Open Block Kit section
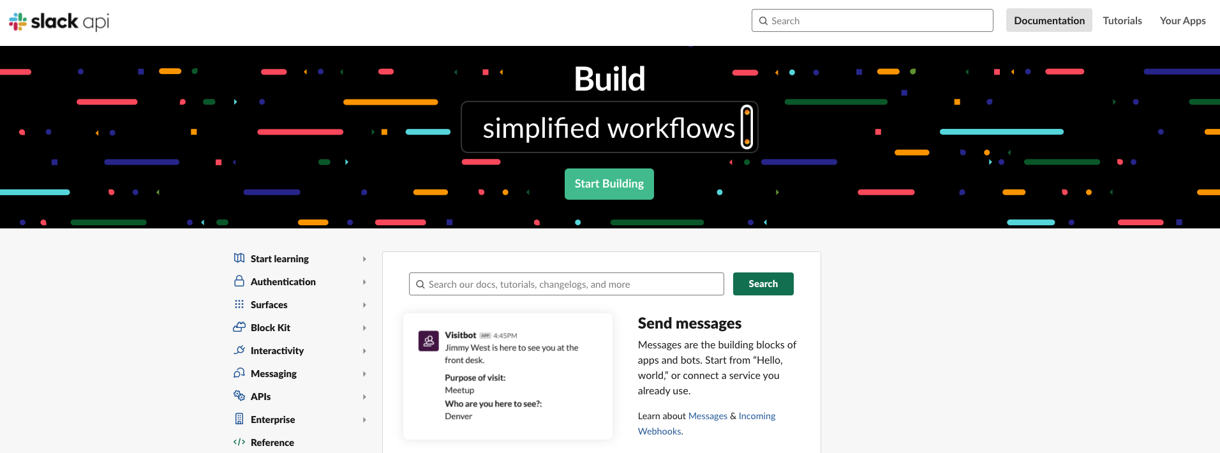Screen dimensions: 1220x453 [x=271, y=328]
